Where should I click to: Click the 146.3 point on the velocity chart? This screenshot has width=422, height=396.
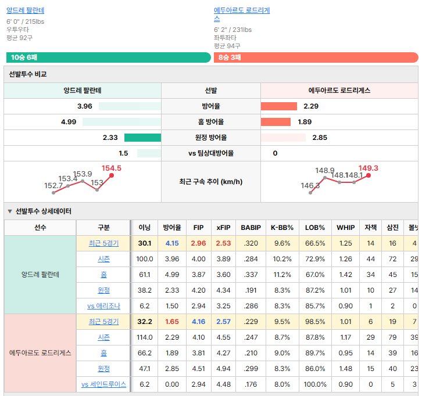coord(310,193)
